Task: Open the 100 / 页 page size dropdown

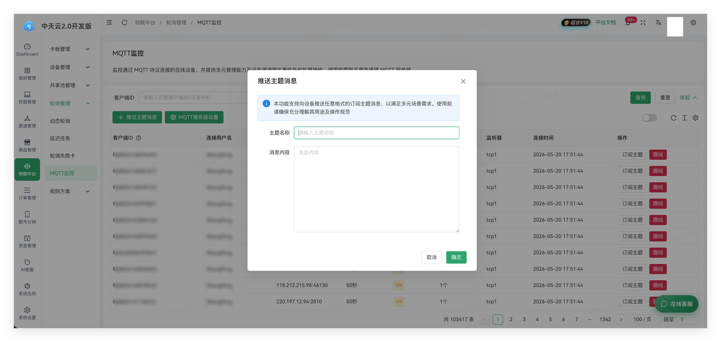Action: [645, 319]
